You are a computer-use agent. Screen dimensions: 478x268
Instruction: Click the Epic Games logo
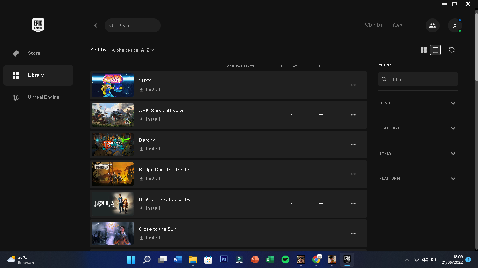point(38,25)
